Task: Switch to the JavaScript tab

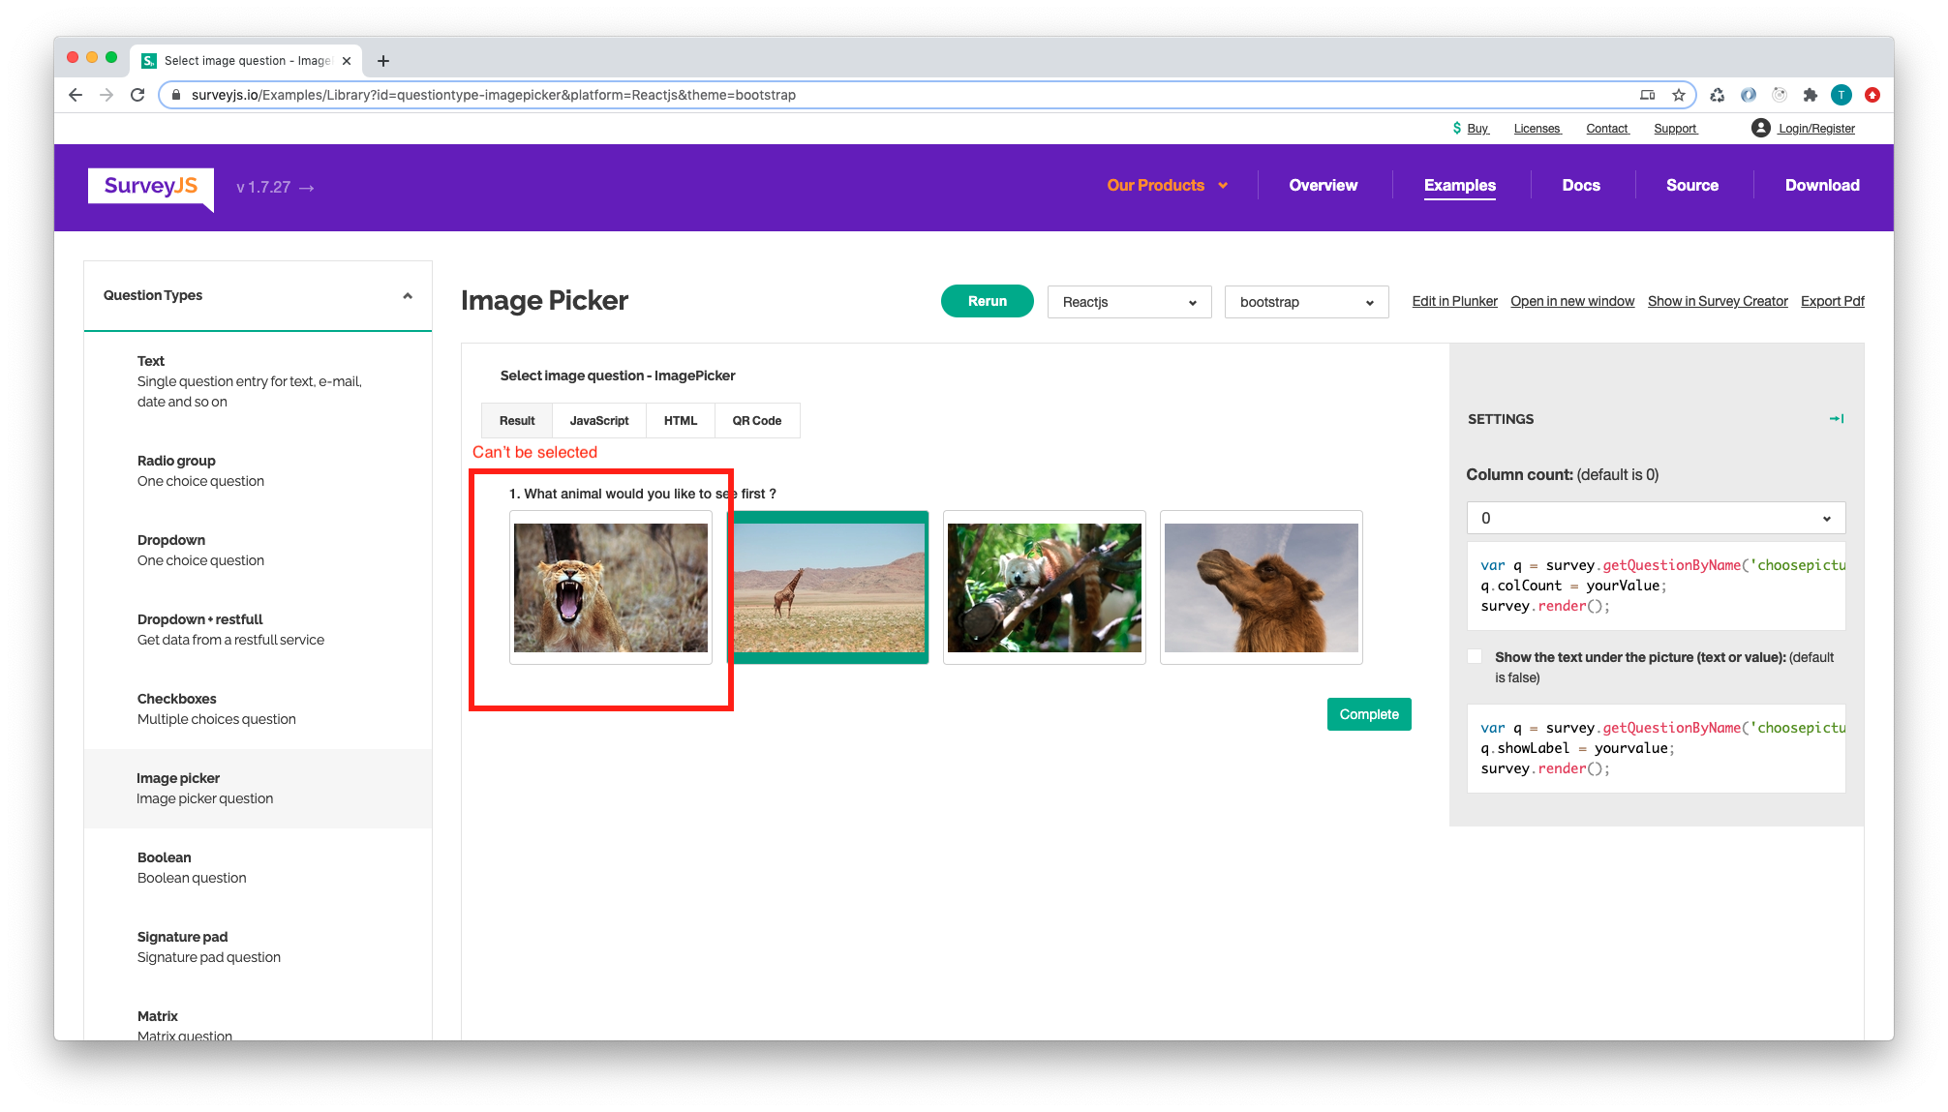Action: pyautogui.click(x=598, y=420)
